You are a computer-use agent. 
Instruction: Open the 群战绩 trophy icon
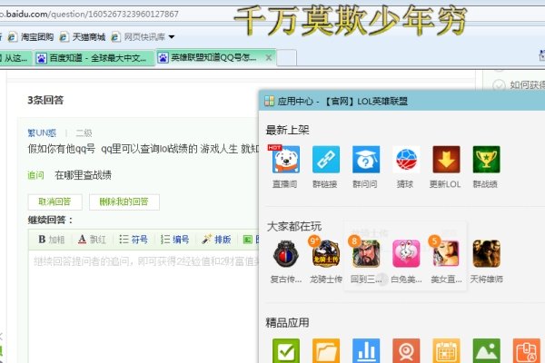point(486,160)
